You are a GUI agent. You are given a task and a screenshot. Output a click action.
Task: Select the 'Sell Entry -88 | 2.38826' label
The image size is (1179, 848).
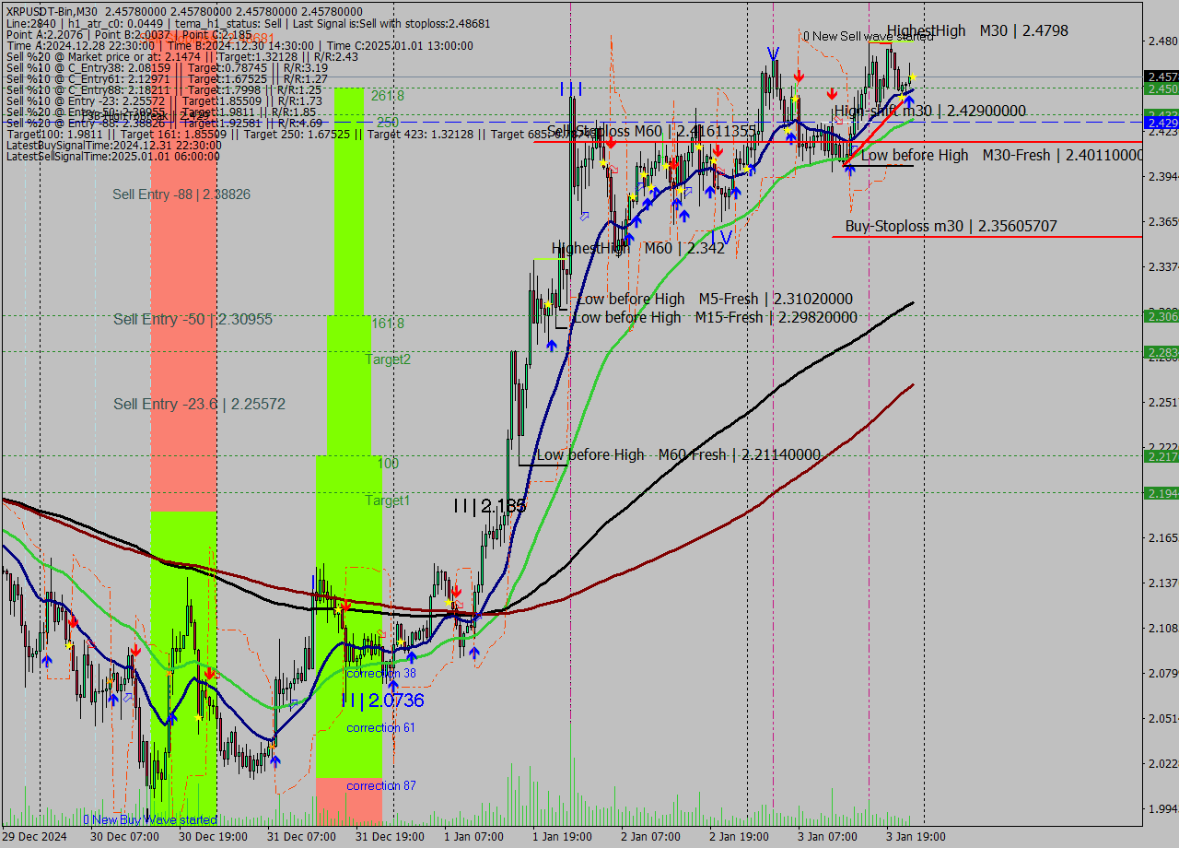click(x=181, y=194)
